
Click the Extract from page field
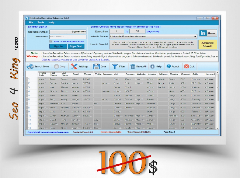point(117,31)
